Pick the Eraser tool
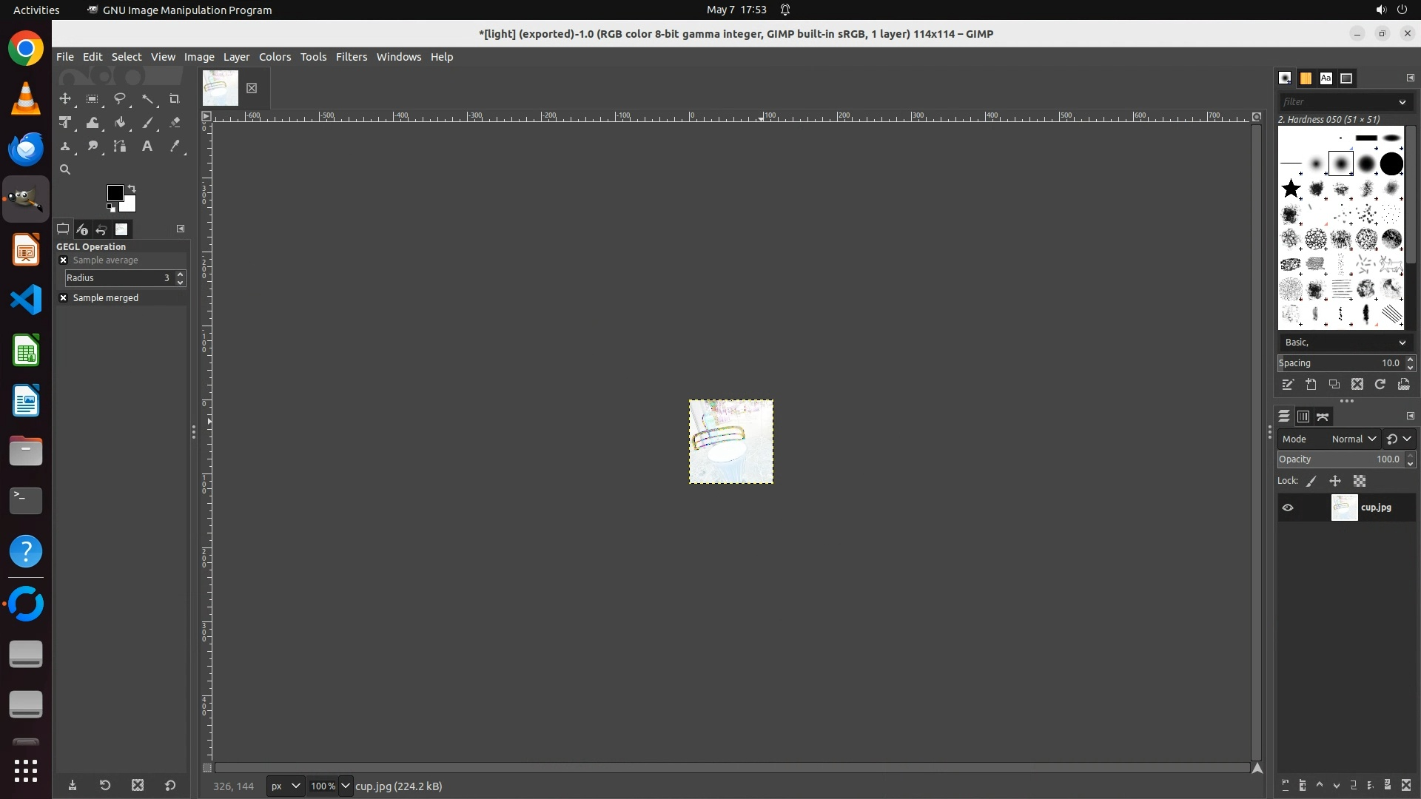 tap(175, 123)
